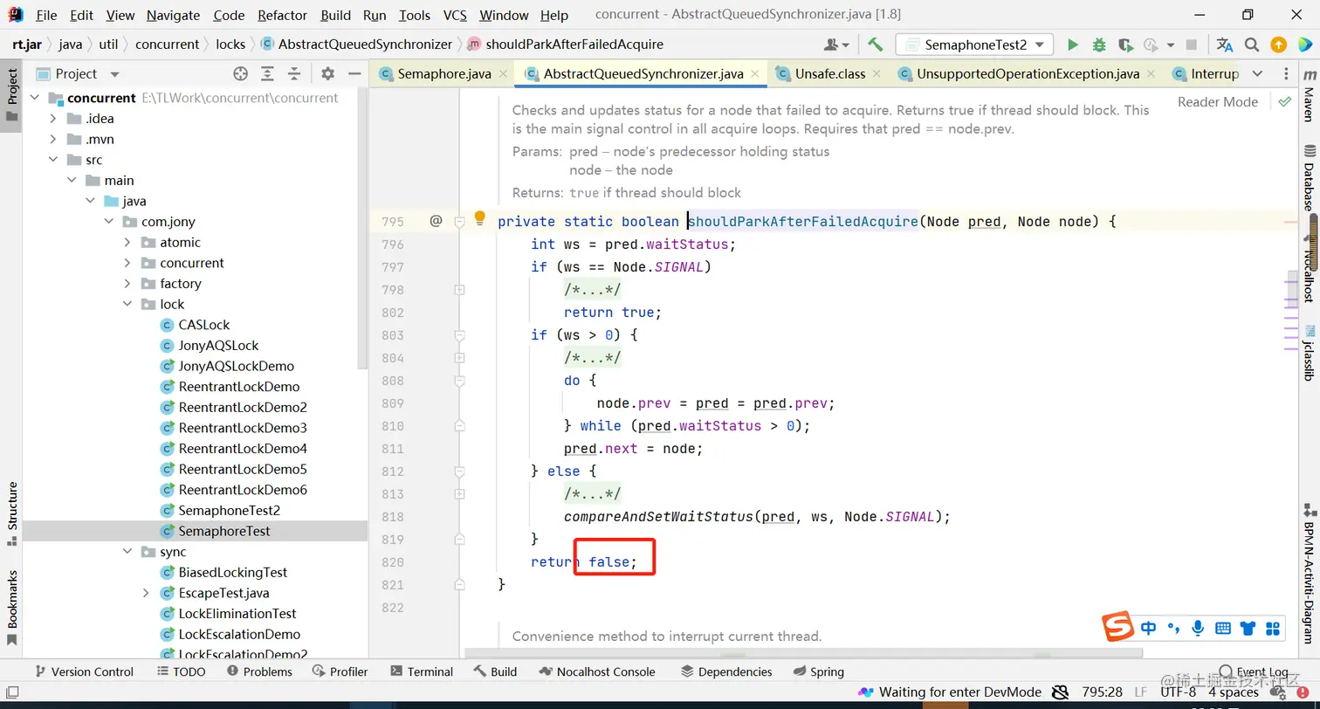The height and width of the screenshot is (709, 1320).
Task: Click the Collapse All icon in Project panel
Action: tap(294, 74)
